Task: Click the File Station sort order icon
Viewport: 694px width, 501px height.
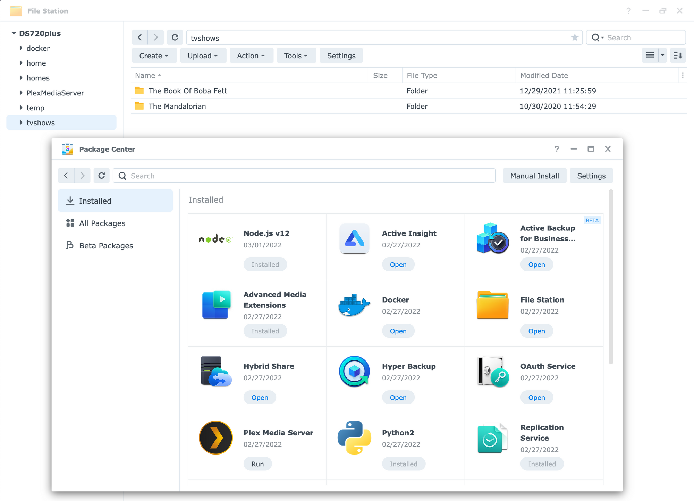Action: tap(678, 56)
